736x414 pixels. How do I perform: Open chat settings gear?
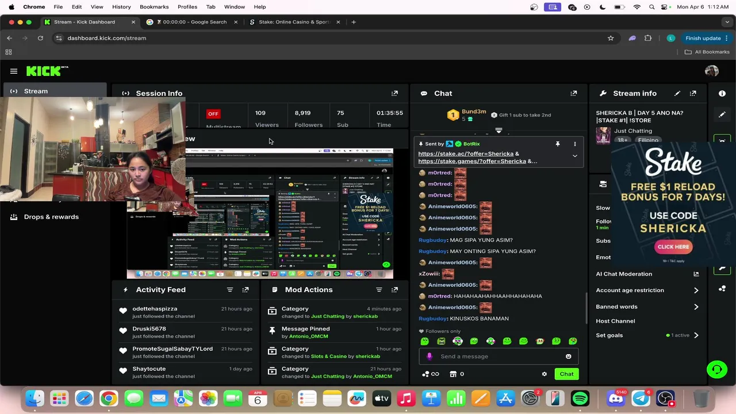[544, 374]
